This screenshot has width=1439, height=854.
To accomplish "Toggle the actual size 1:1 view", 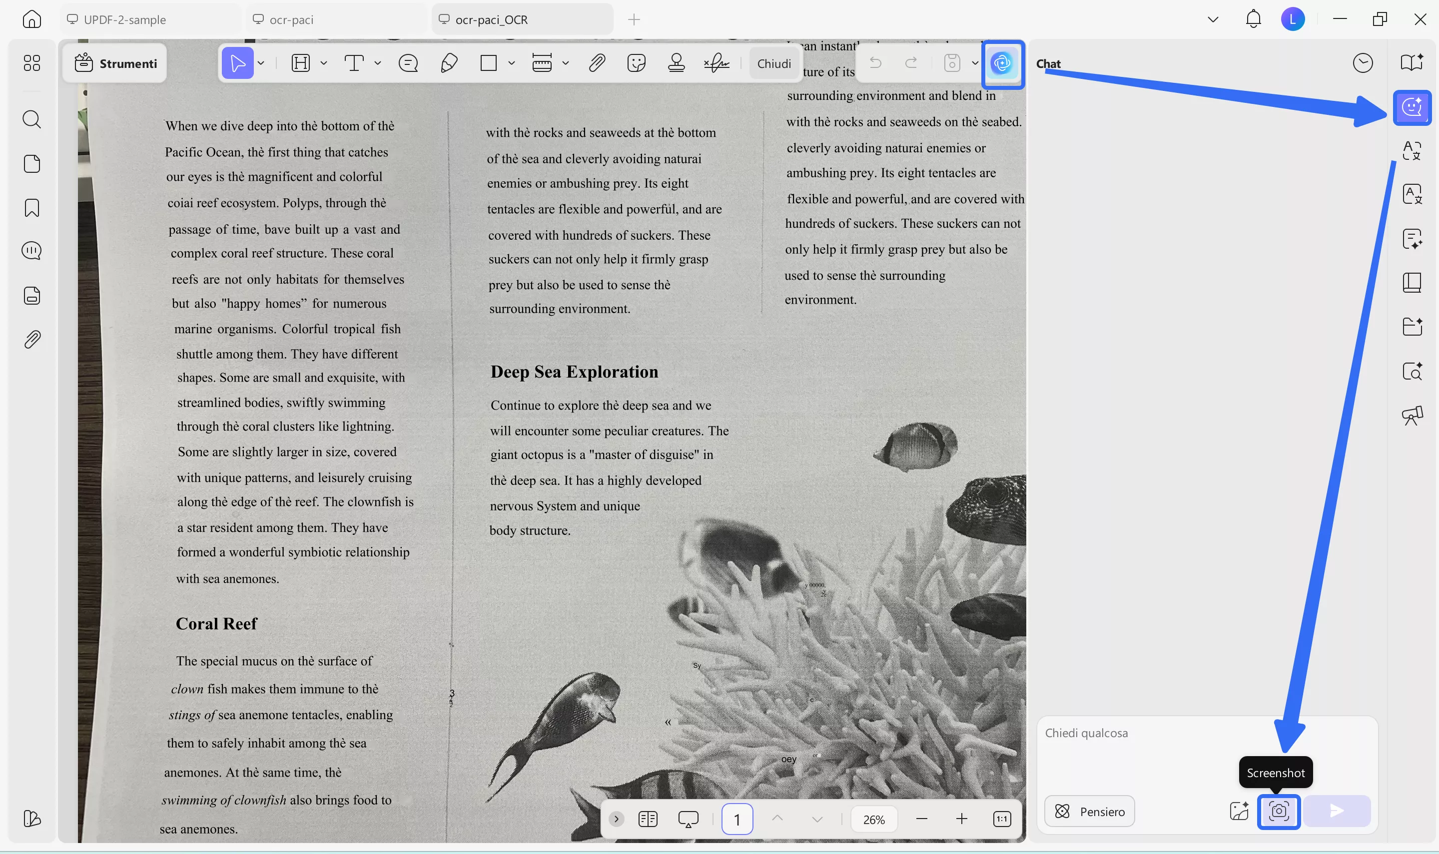I will click(1001, 819).
